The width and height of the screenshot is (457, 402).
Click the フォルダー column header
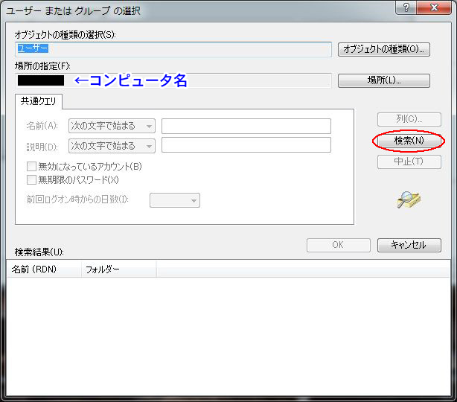tap(119, 269)
